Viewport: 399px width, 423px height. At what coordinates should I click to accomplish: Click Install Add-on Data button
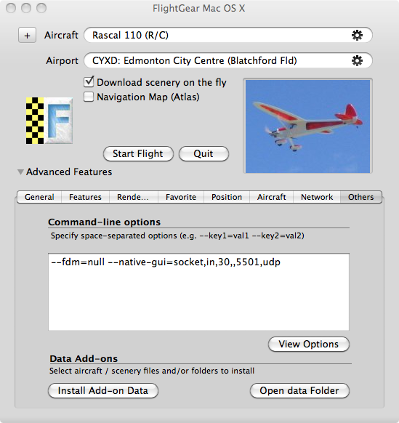pos(103,390)
